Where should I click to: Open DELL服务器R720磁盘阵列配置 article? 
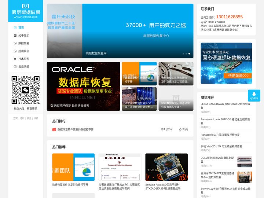point(217,159)
